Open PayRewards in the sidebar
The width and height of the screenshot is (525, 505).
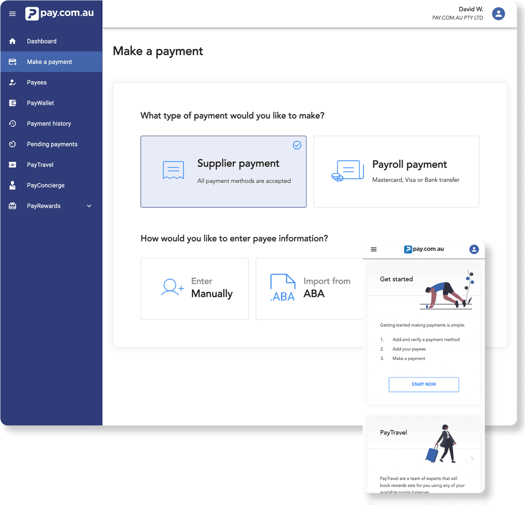(51, 206)
